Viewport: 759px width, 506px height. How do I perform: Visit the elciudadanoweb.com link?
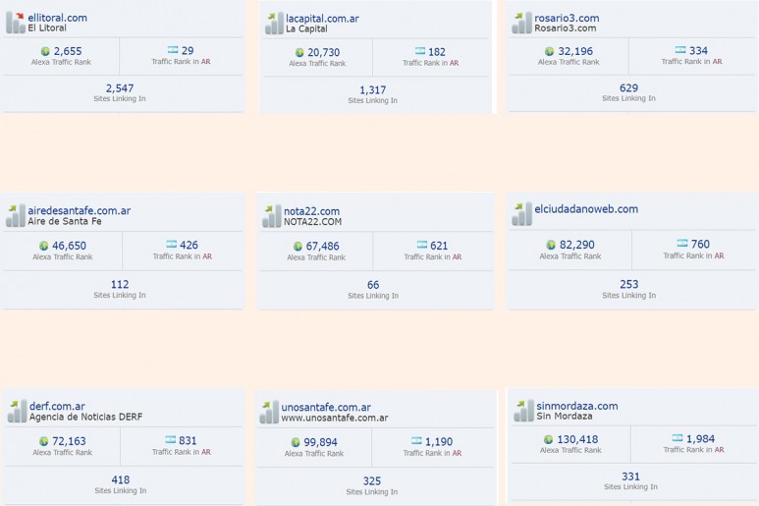(x=586, y=209)
